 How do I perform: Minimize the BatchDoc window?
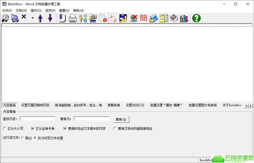[224, 4]
